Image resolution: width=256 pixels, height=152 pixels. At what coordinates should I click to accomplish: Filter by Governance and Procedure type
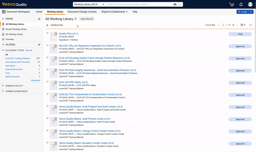(x=18, y=62)
